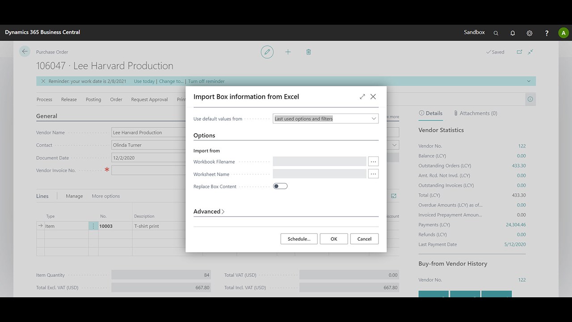Click the General section heading
572x322 pixels.
pos(46,116)
